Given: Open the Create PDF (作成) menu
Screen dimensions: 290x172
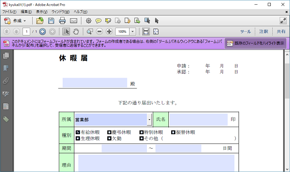Looking at the screenshot, I should (x=15, y=21).
